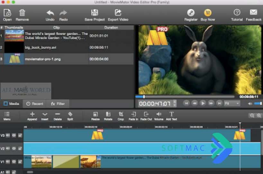This screenshot has height=174, width=263.
Task: Click the preview speaker mute icon
Action: [x=250, y=104]
